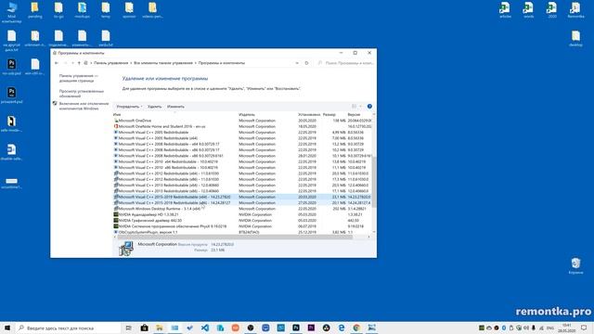This screenshot has height=334, width=594.
Task: Select Visual C++ 2008 x86 9.0.30729.6161 row
Action: (242, 156)
